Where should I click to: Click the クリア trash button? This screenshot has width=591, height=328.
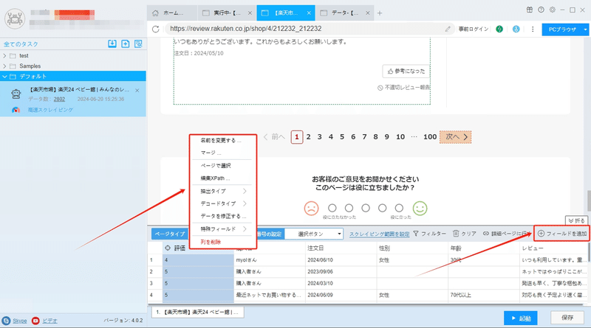465,234
